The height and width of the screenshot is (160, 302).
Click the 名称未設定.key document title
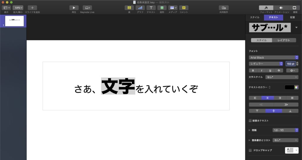pos(146,2)
